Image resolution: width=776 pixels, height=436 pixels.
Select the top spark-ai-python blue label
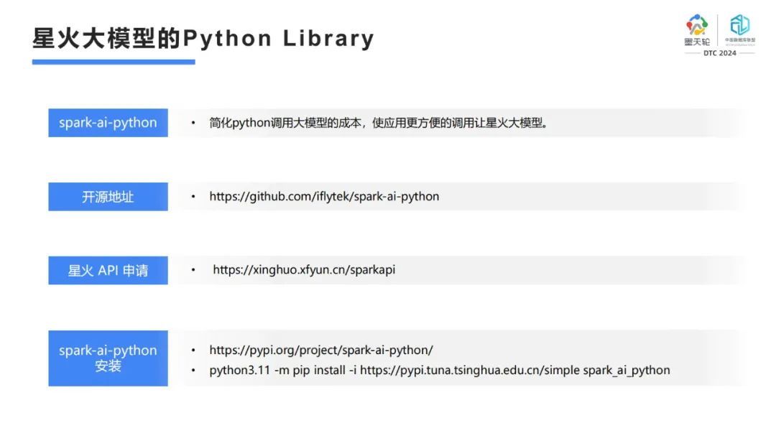click(108, 123)
